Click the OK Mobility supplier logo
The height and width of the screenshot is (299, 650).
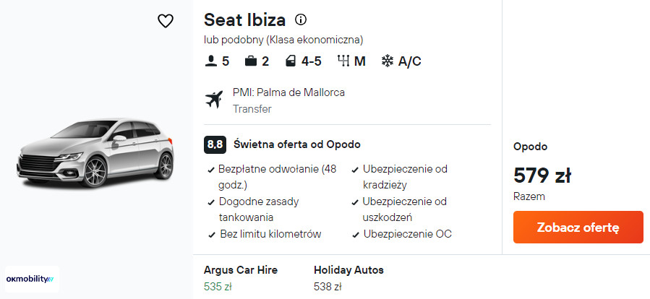(32, 278)
